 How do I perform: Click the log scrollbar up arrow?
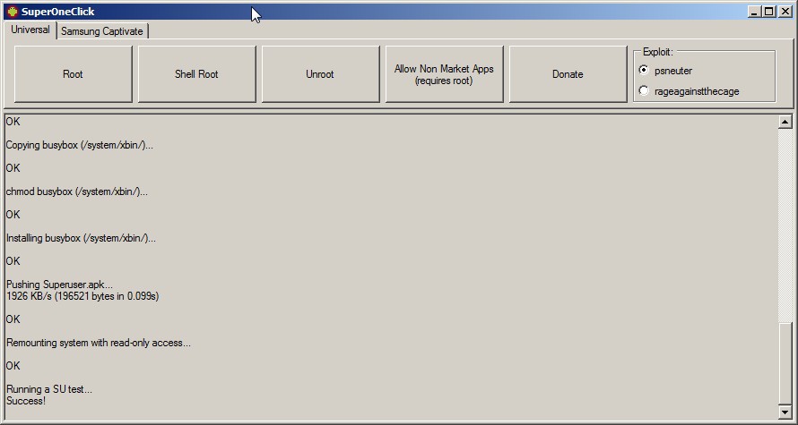click(785, 122)
